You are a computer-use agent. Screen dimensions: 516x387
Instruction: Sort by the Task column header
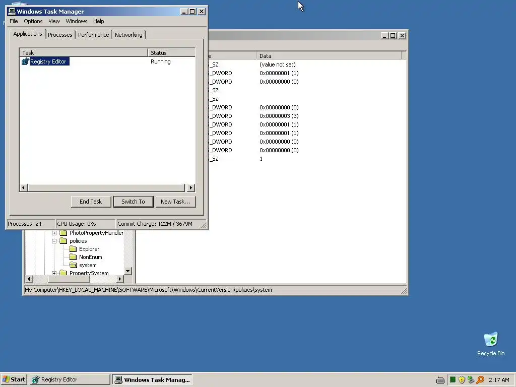84,52
